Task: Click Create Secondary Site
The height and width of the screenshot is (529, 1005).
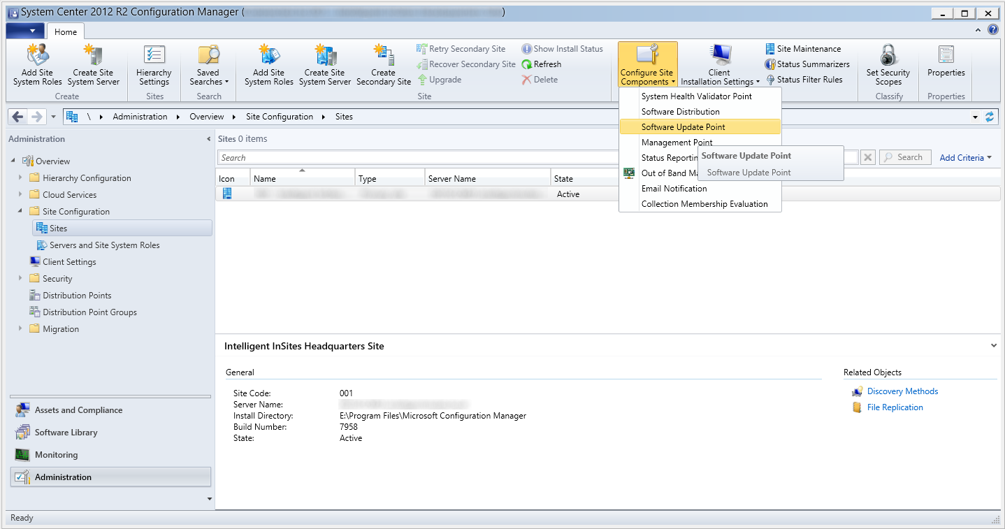Action: (x=384, y=64)
